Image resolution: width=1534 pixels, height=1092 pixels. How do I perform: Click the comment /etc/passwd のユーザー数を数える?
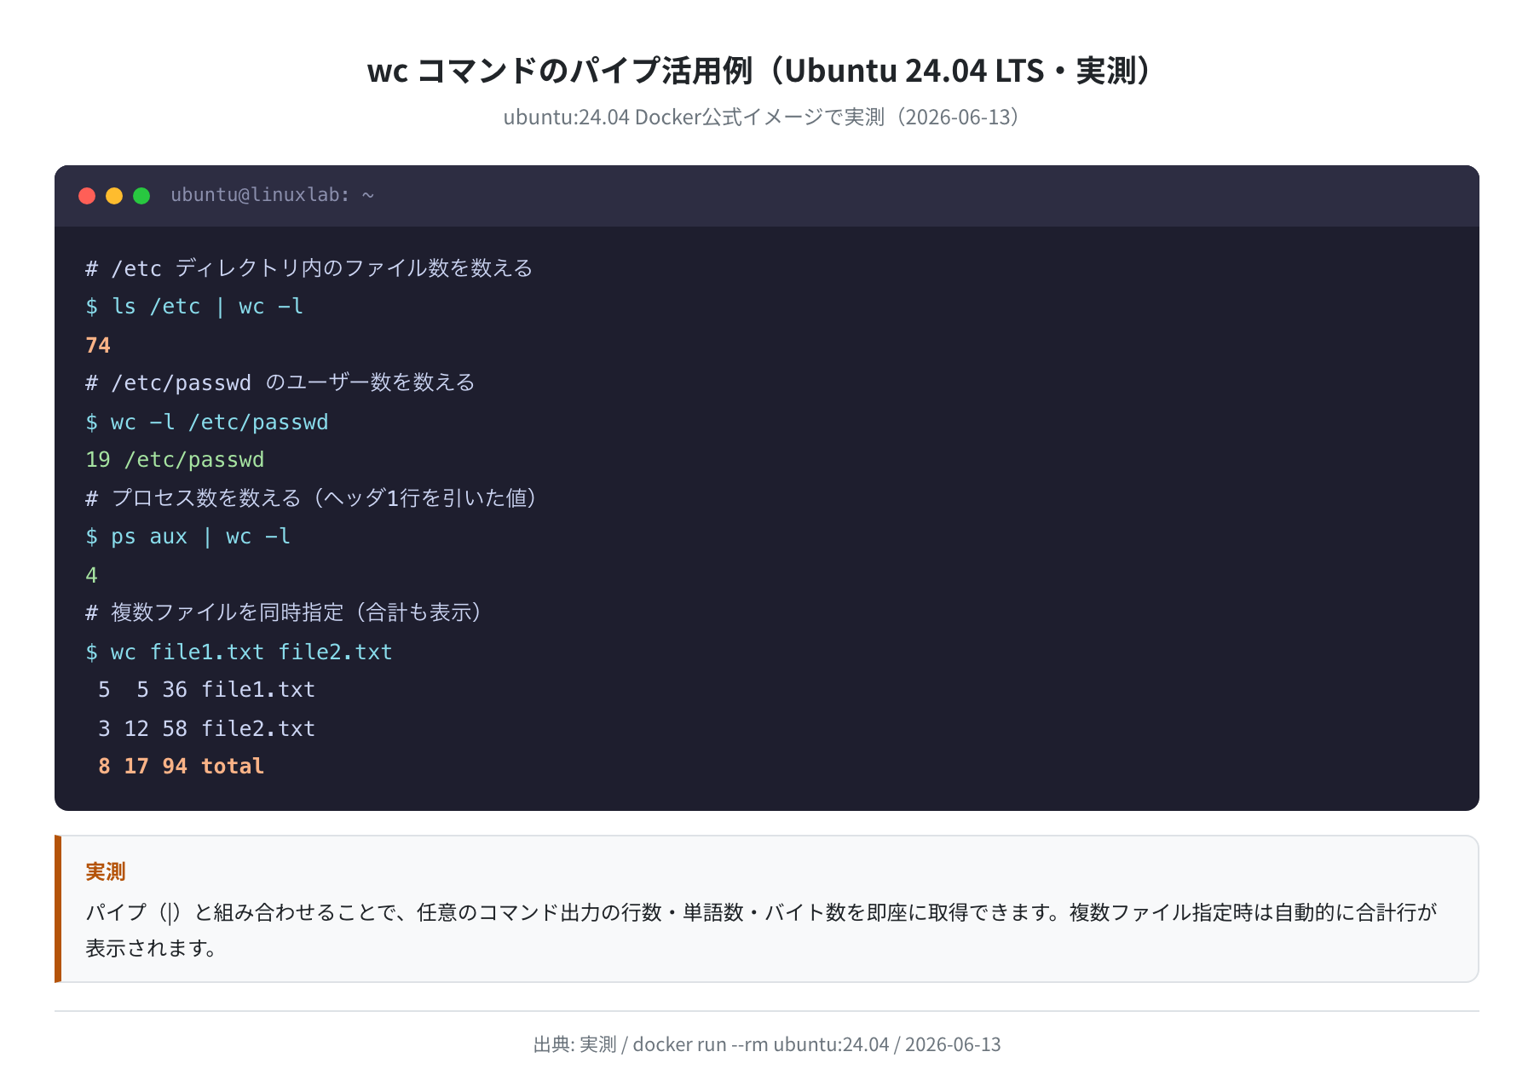pyautogui.click(x=280, y=383)
